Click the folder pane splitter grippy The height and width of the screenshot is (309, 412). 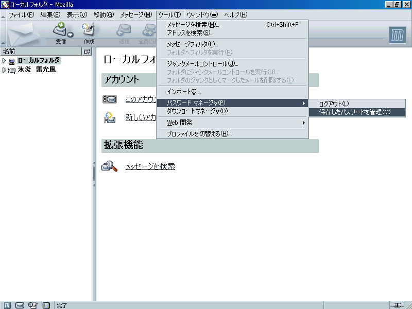(x=94, y=174)
